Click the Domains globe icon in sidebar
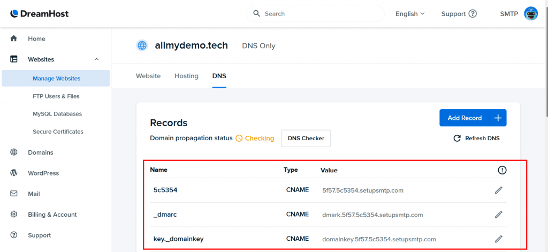Image resolution: width=548 pixels, height=252 pixels. pyautogui.click(x=13, y=152)
